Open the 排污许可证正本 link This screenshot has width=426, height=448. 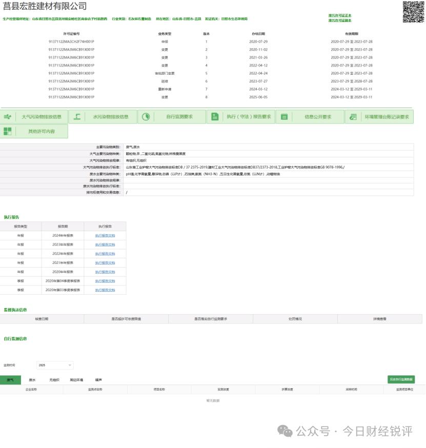(x=340, y=15)
